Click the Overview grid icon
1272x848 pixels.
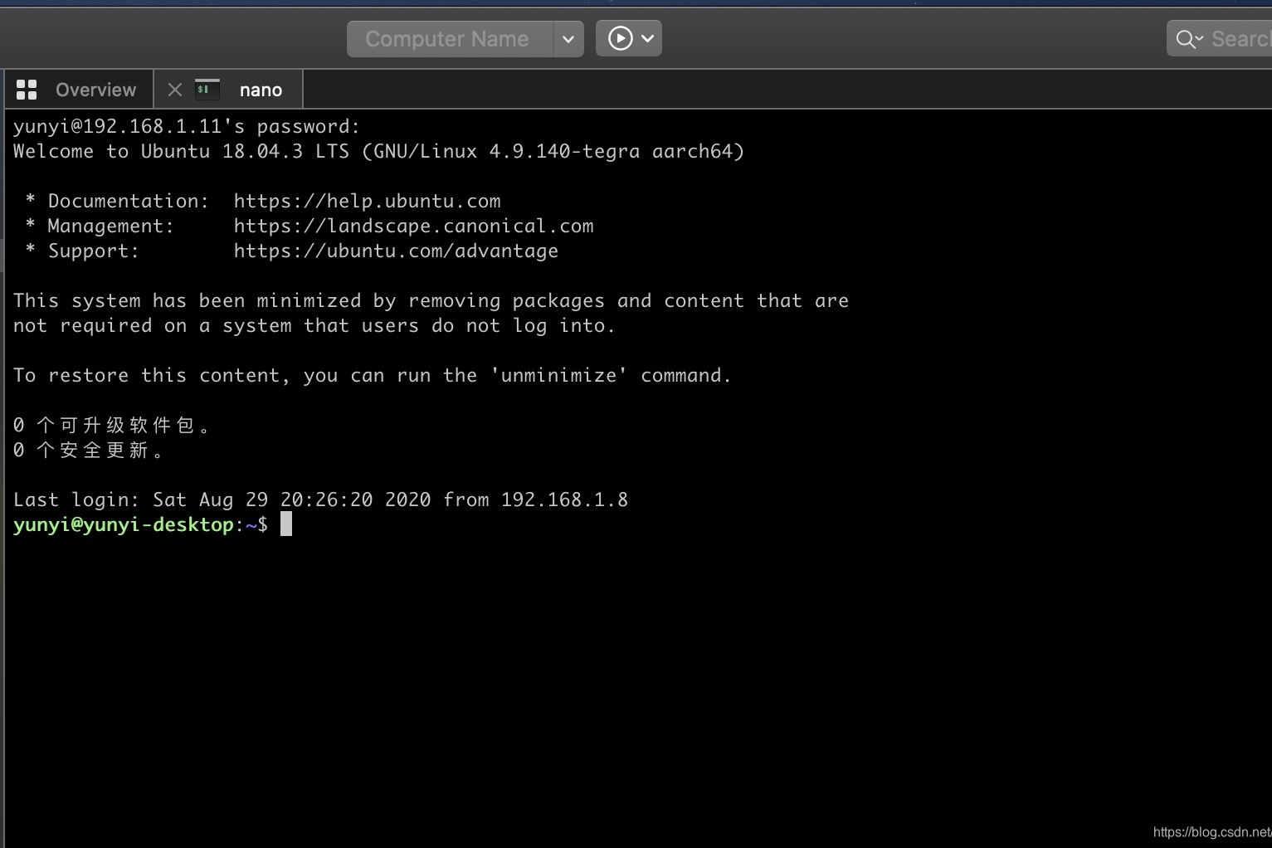coord(27,90)
